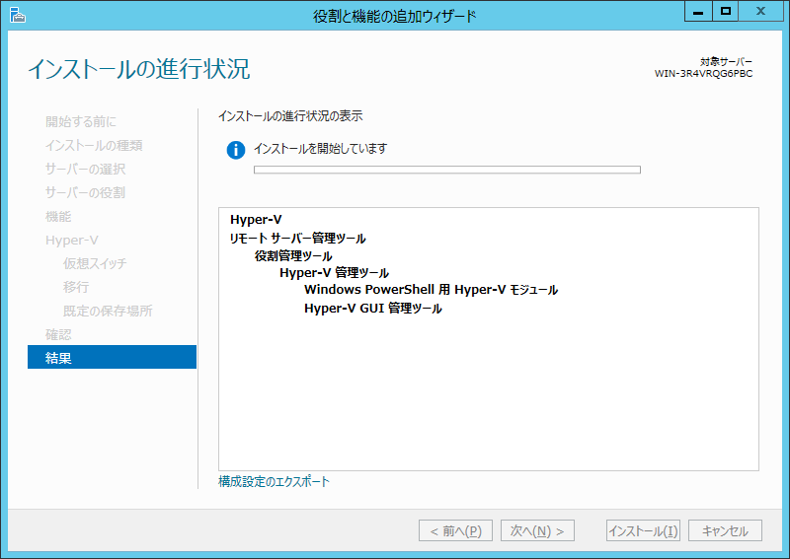Viewport: 790px width, 559px height.
Task: Click Hyper-V 管理ツール entry
Action: (334, 273)
